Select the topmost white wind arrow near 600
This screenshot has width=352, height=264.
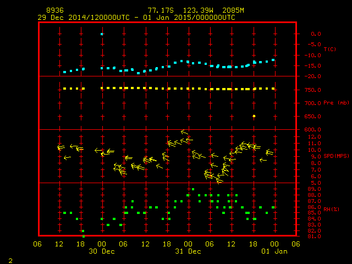tap(185, 132)
